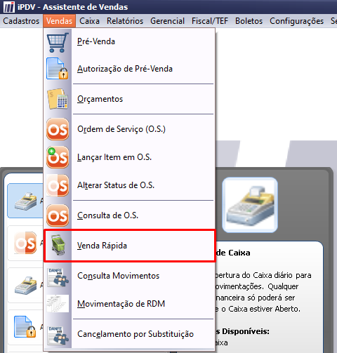This screenshot has height=353, width=337.
Task: Open the Fiscal/TEF menu
Action: (210, 21)
